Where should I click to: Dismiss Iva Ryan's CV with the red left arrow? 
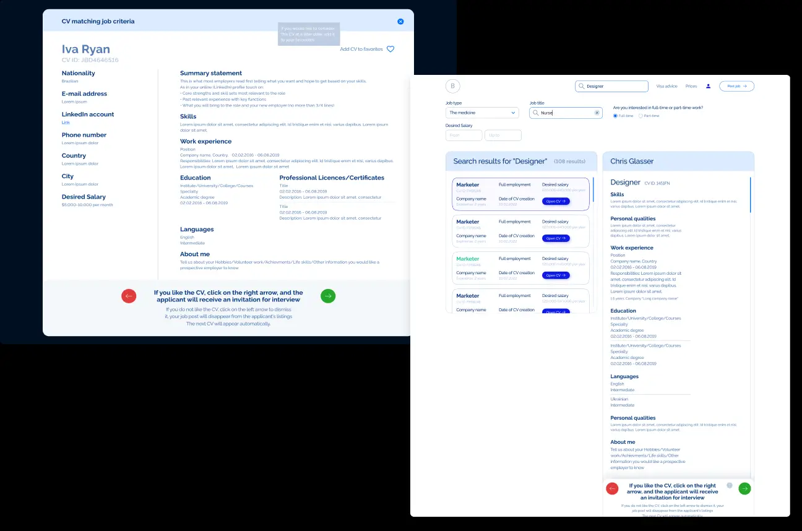click(x=129, y=296)
